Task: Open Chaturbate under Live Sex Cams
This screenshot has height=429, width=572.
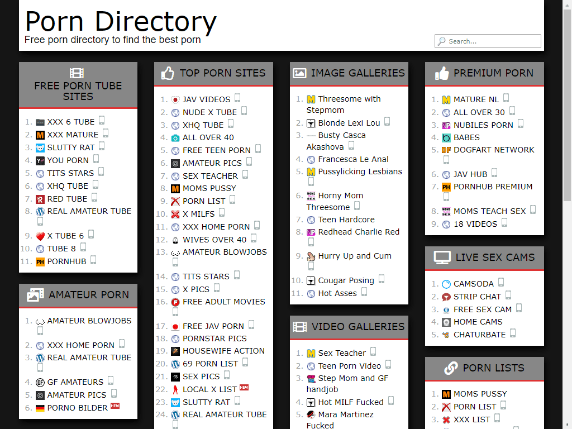Action: (479, 334)
